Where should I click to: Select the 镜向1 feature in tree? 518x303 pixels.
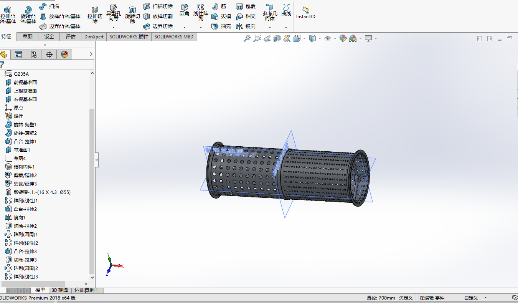tap(15, 217)
